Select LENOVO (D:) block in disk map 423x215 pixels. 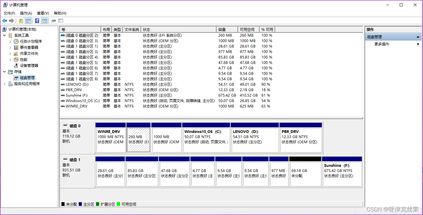coord(255,137)
